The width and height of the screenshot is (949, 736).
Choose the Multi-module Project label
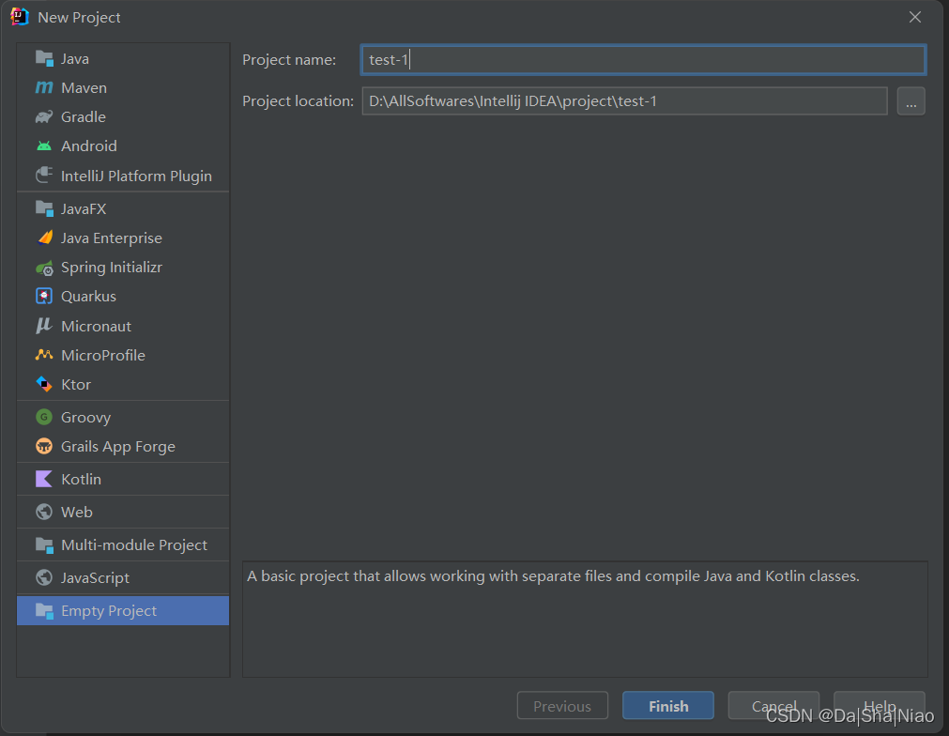pos(134,545)
